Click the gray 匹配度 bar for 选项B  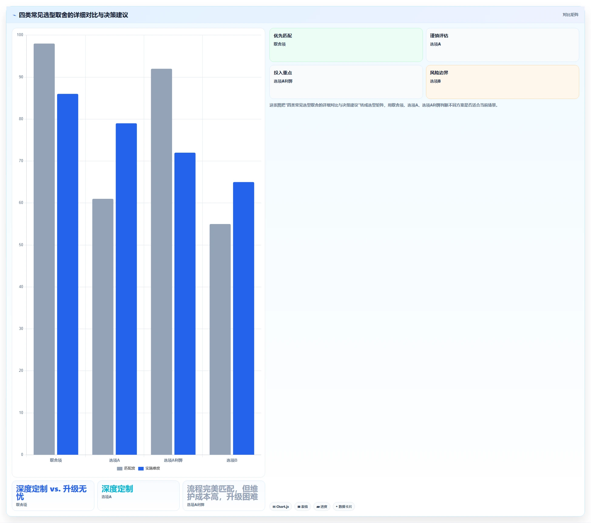pyautogui.click(x=220, y=339)
